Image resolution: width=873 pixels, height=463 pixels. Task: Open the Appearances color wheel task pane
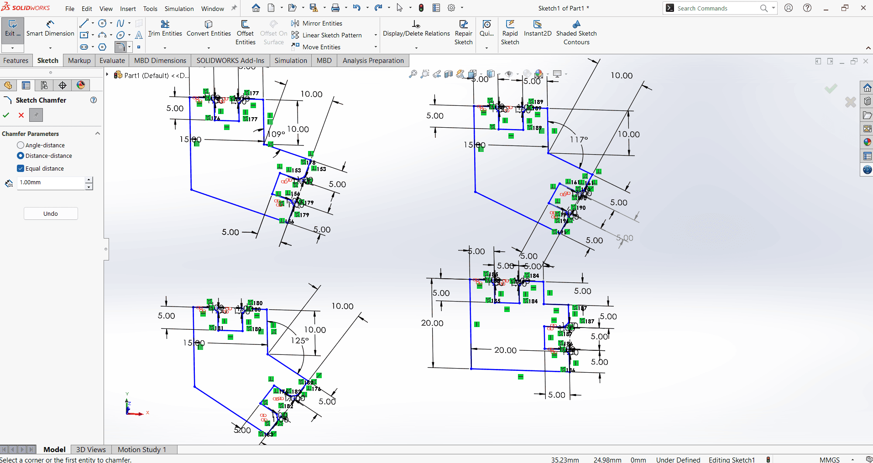(x=867, y=142)
